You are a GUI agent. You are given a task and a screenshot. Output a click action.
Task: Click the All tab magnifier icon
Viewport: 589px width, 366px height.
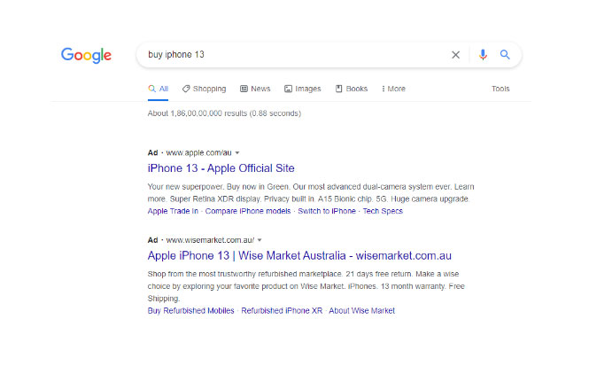(x=151, y=89)
